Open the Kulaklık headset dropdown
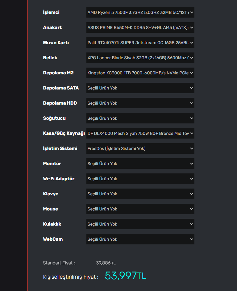237x291 pixels. [x=140, y=224]
